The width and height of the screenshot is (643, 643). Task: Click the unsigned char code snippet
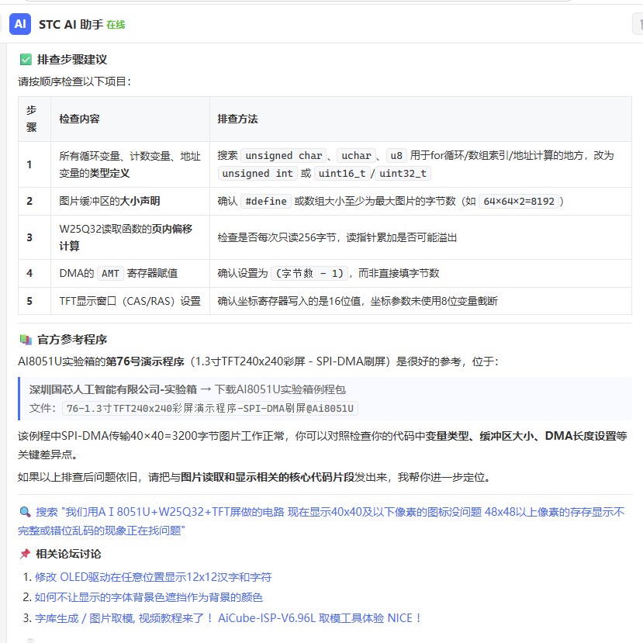click(x=283, y=156)
